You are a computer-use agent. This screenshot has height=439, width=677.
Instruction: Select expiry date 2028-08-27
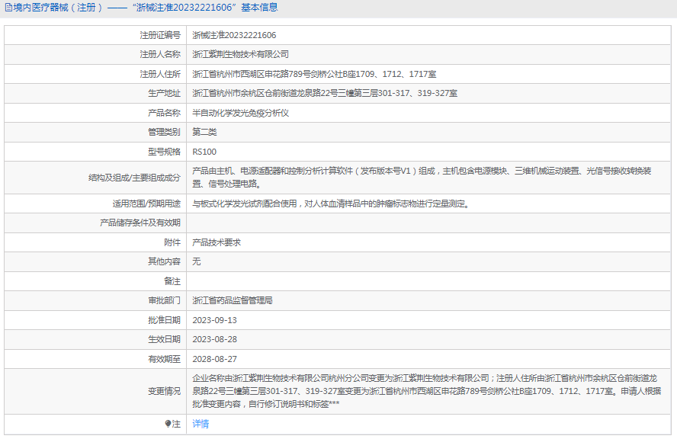click(214, 359)
